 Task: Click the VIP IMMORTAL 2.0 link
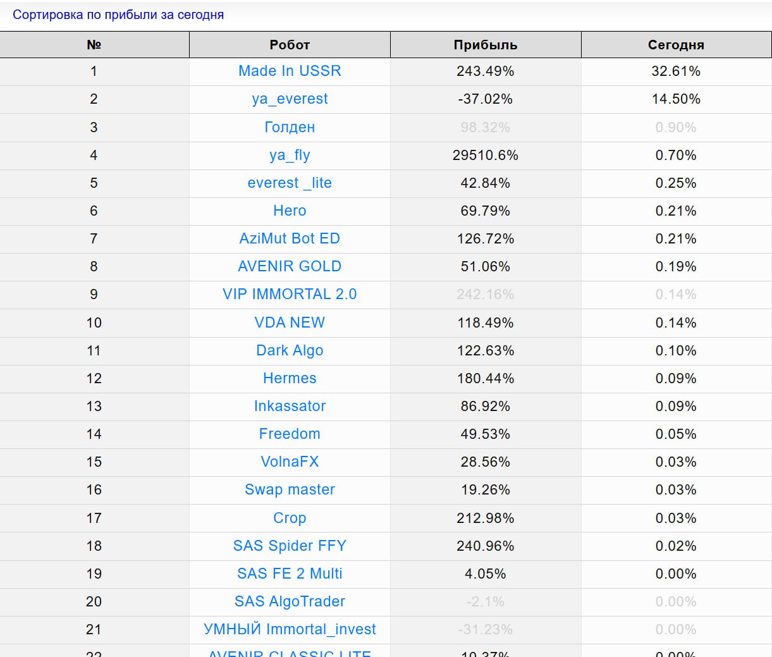click(290, 294)
